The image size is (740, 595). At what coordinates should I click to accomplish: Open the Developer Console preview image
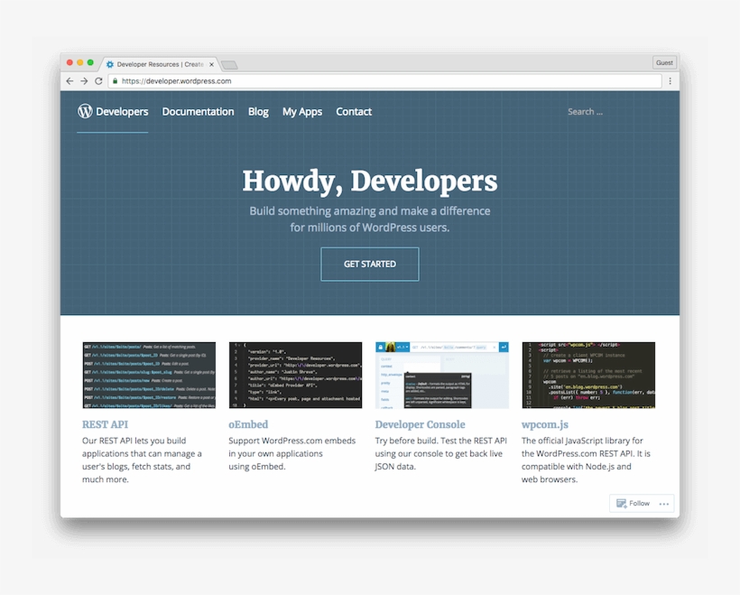[440, 374]
